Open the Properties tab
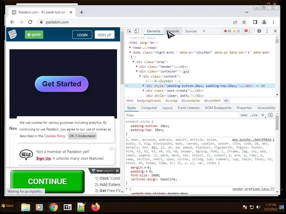This screenshot has width=286, height=214. [x=244, y=108]
